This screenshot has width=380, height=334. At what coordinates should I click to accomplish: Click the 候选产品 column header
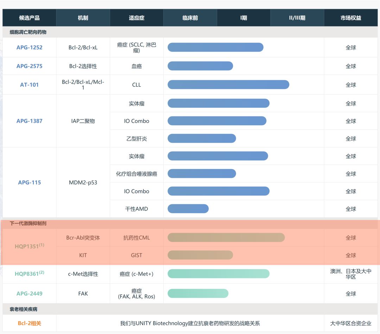point(29,17)
